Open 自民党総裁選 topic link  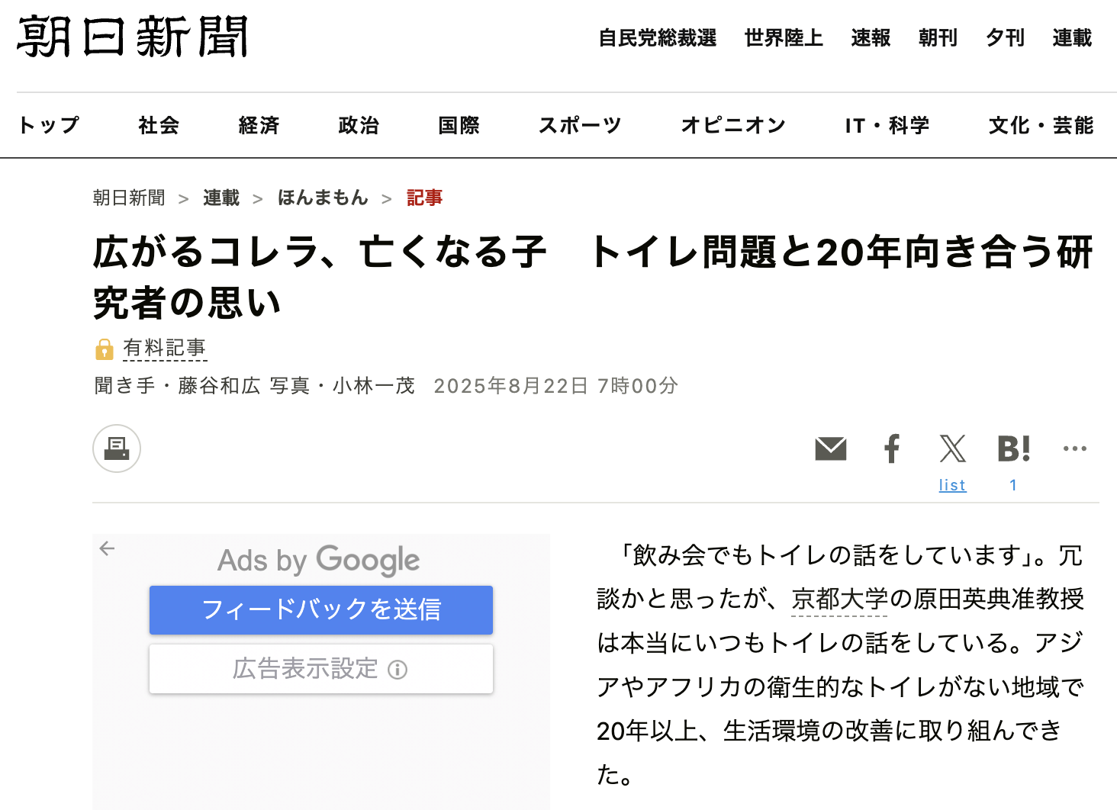click(x=657, y=37)
